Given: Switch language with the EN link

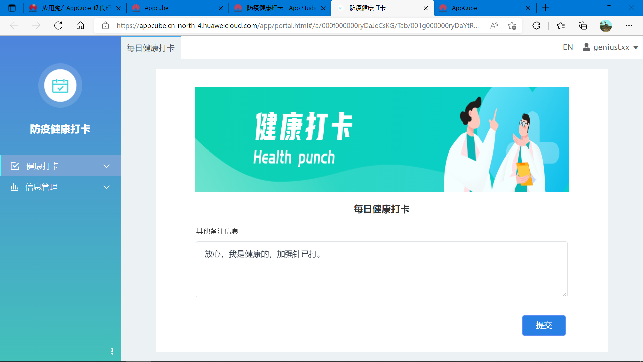Looking at the screenshot, I should point(568,47).
